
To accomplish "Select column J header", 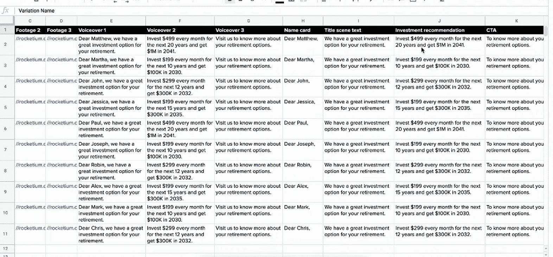I will 439,21.
